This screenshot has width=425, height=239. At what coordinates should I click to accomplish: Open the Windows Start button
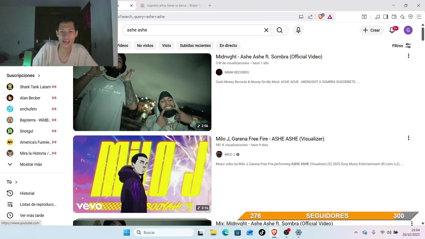127,232
